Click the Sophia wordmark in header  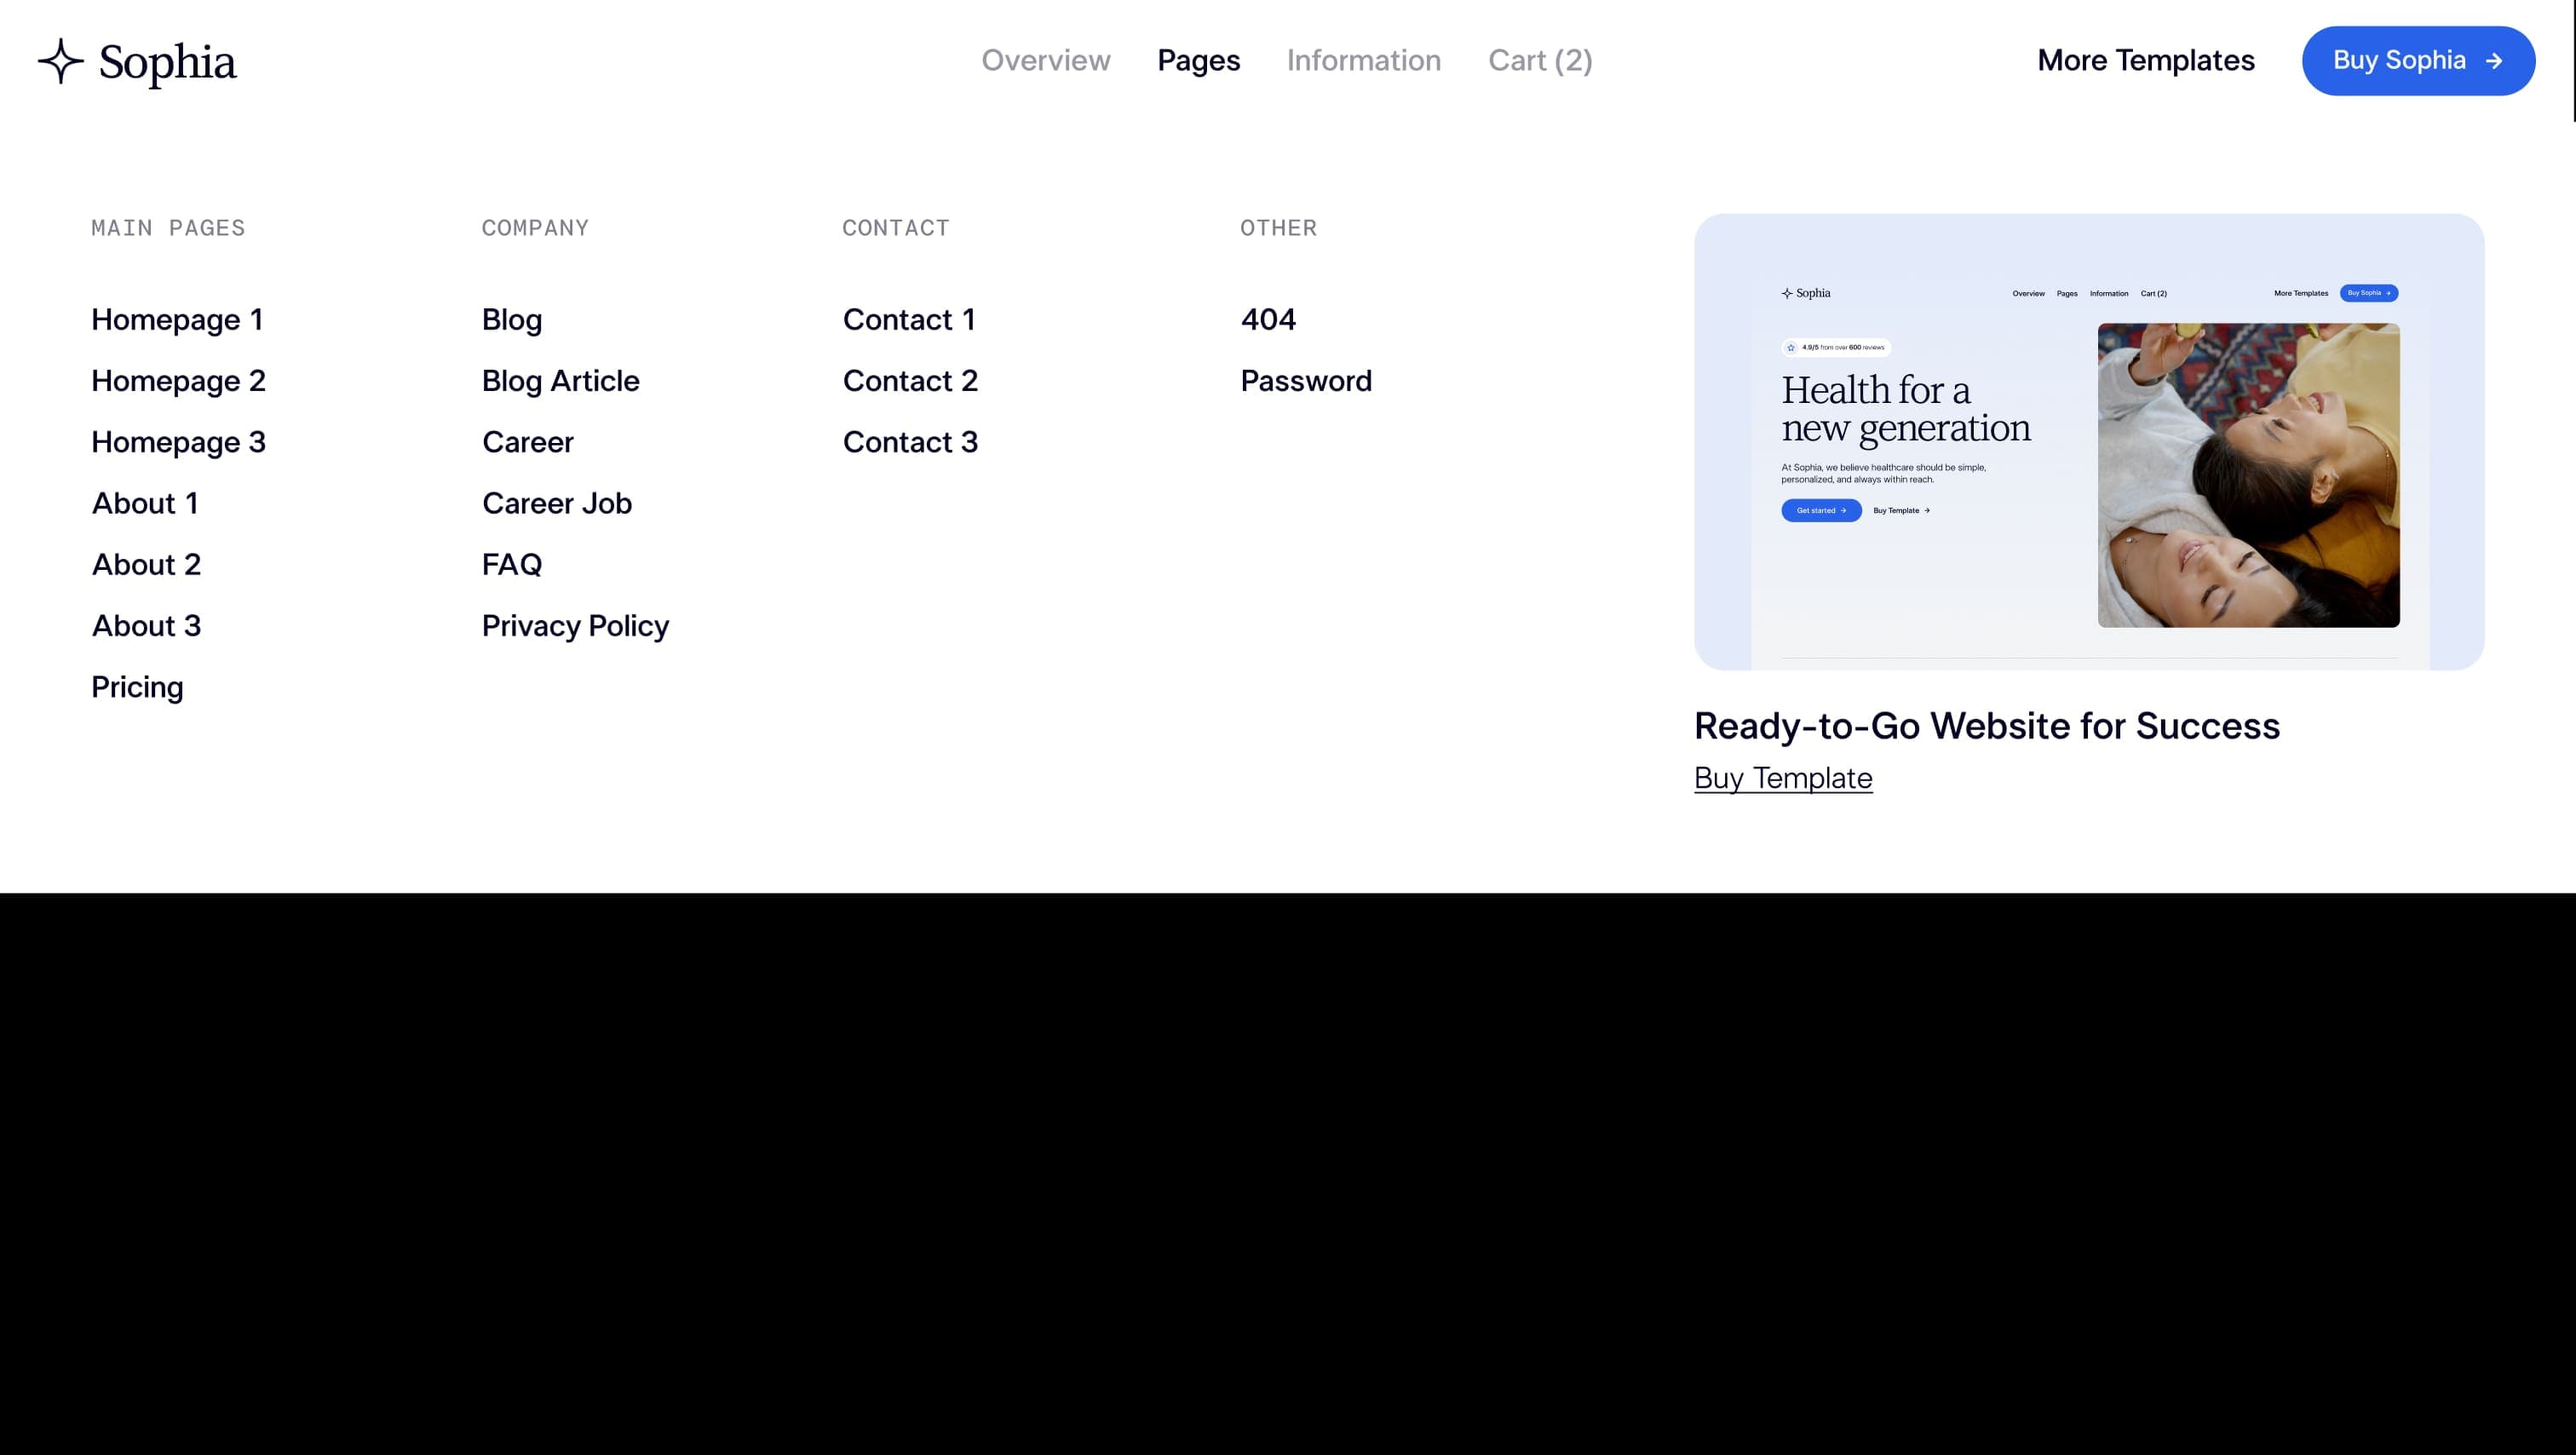point(167,63)
